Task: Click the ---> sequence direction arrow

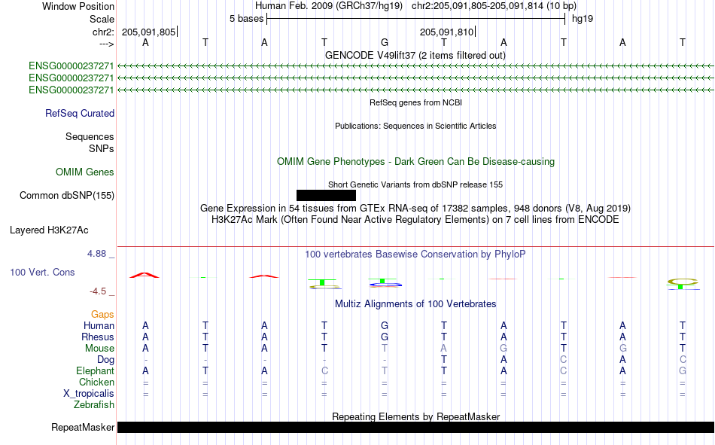Action: 106,44
